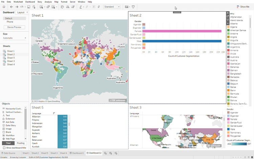Click the filter funnel icon on Sheet 2
Screen dimensions: 254x159
click(x=228, y=20)
